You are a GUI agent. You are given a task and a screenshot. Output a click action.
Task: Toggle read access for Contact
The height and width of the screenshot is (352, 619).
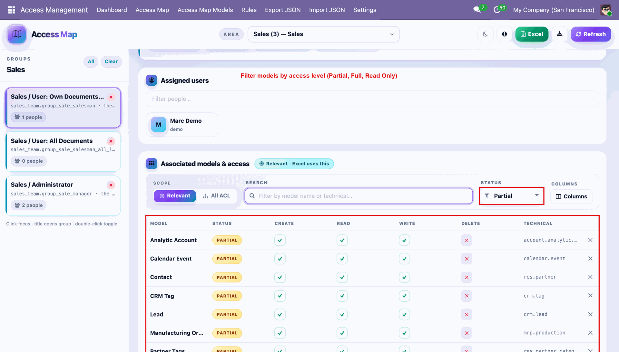[x=342, y=277]
